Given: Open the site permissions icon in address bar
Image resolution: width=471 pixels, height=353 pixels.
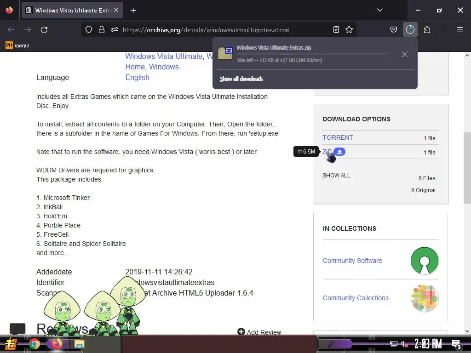Looking at the screenshot, I should [x=115, y=29].
